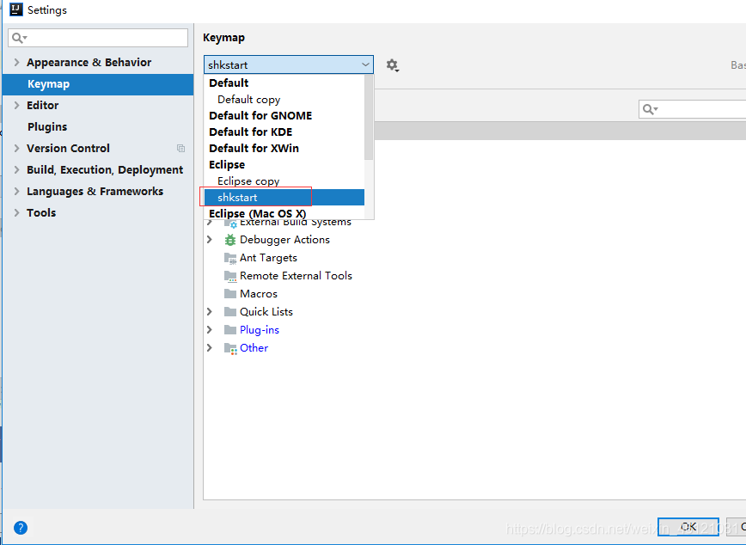Click the keymap gear settings icon
The image size is (746, 545).
392,65
